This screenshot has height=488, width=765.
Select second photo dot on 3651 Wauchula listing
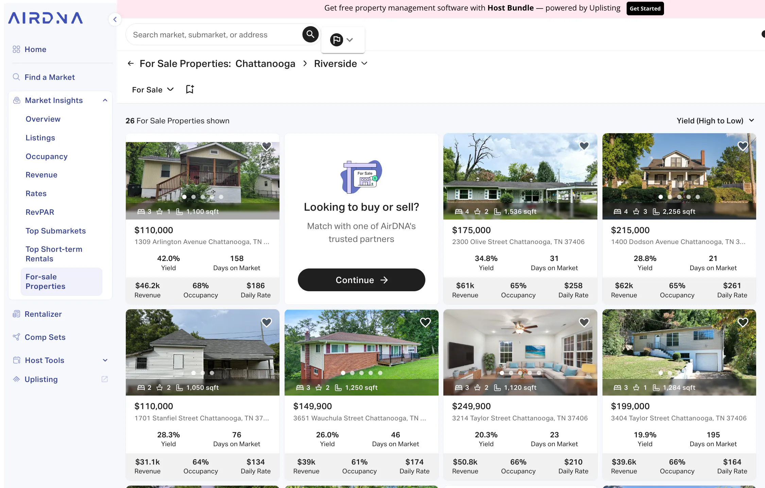pyautogui.click(x=352, y=373)
